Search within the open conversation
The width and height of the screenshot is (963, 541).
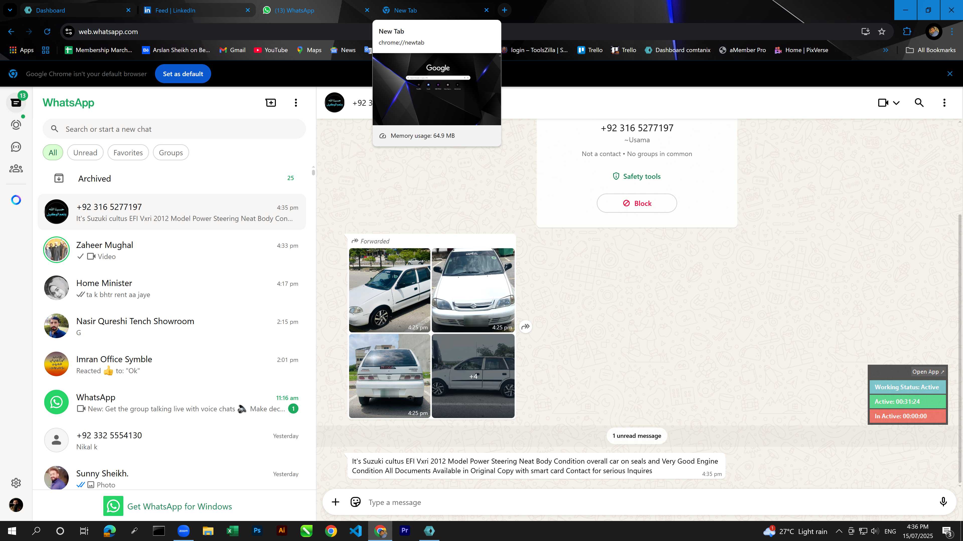click(x=919, y=103)
